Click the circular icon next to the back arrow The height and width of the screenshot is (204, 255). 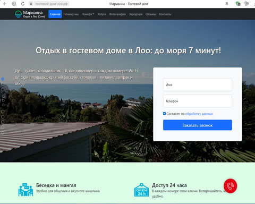tap(14, 4)
